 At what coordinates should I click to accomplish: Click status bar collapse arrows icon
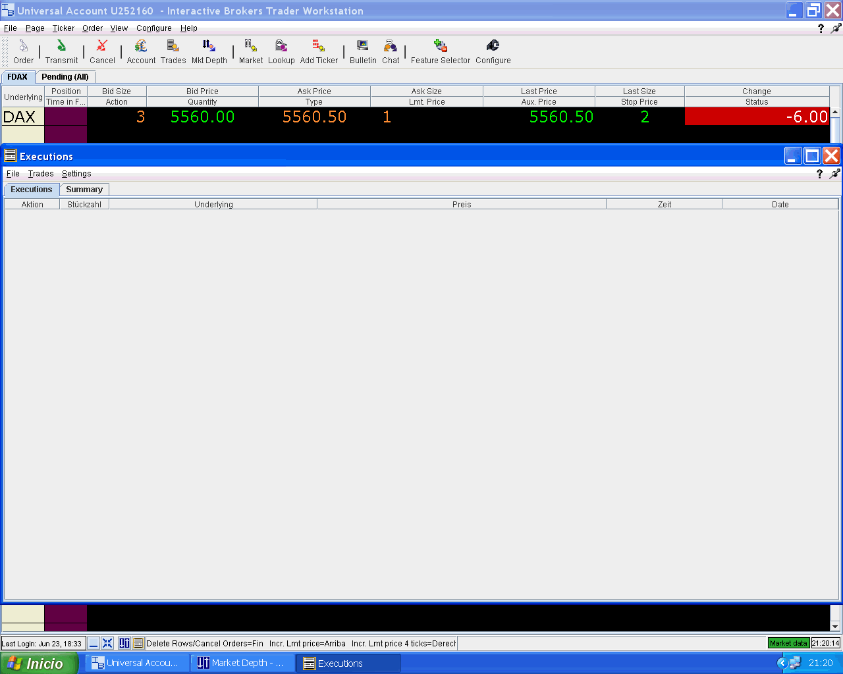[107, 643]
